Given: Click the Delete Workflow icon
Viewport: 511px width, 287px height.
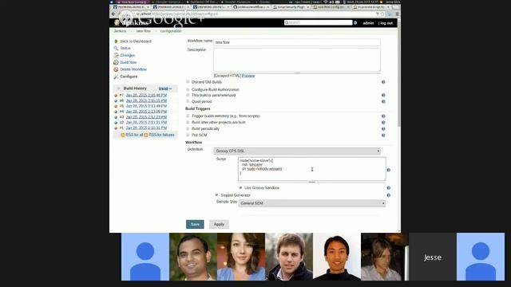Looking at the screenshot, I should (x=116, y=69).
